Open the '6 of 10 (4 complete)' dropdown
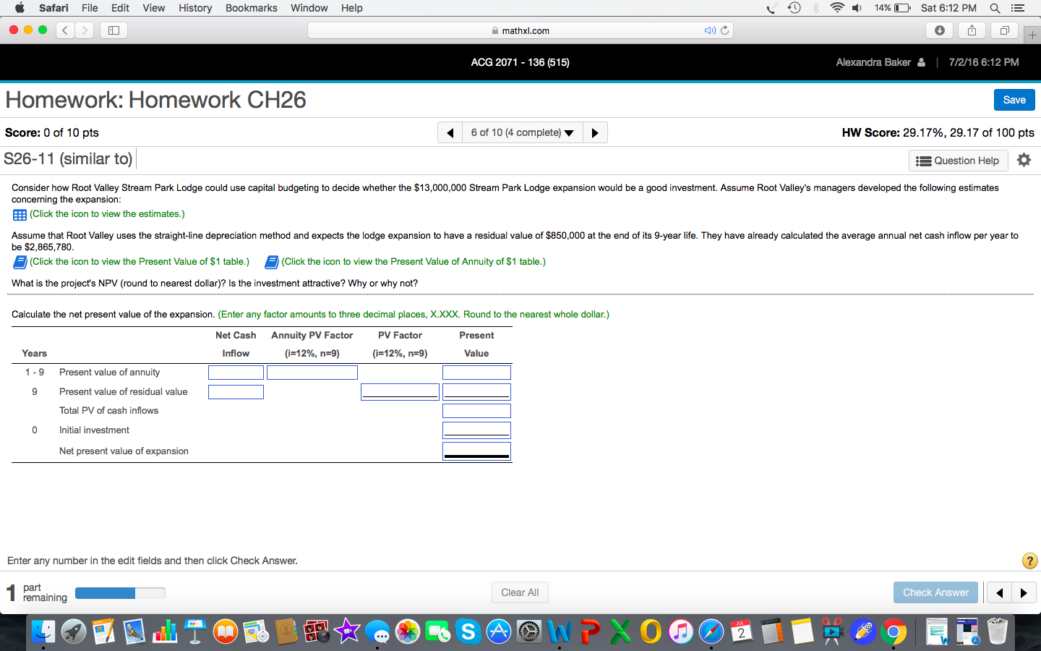The image size is (1041, 651). (x=522, y=132)
